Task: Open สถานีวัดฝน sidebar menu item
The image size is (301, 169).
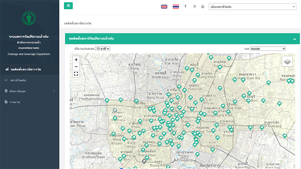Action: (x=30, y=80)
